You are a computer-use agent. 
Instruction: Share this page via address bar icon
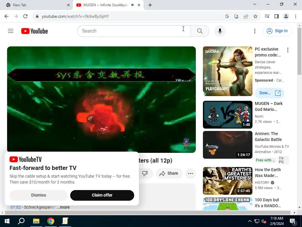pyautogui.click(x=246, y=16)
